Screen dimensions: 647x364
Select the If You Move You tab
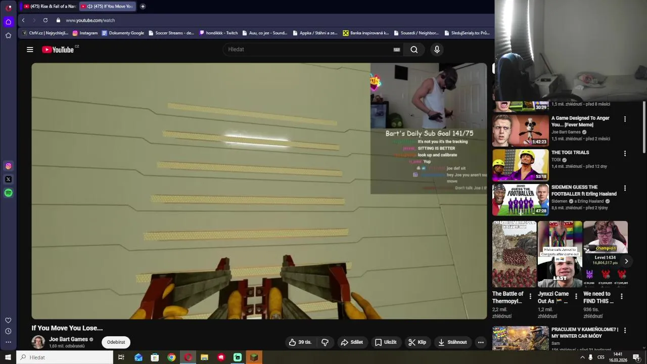[108, 7]
